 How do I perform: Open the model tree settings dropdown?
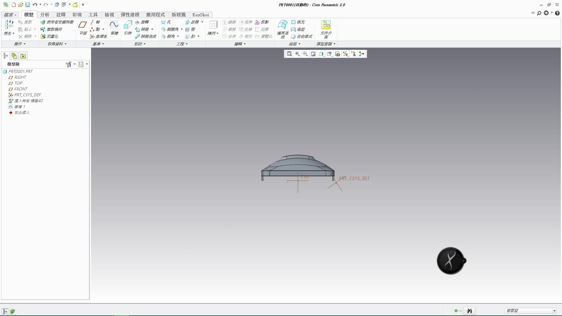tap(71, 64)
